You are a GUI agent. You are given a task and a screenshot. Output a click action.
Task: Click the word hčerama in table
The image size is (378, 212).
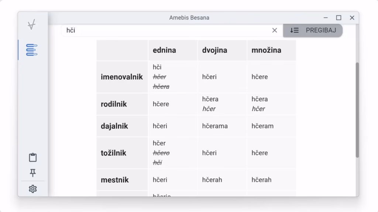tap(215, 126)
